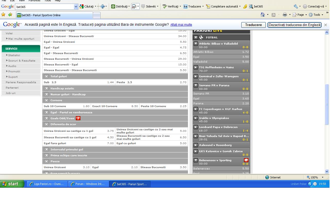This screenshot has height=206, width=330.
Task: Click the Sidewiki toolbar button
Action: [150, 6]
